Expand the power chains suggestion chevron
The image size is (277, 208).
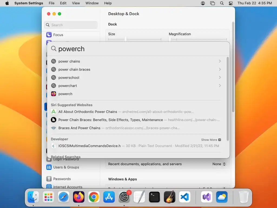(x=220, y=61)
